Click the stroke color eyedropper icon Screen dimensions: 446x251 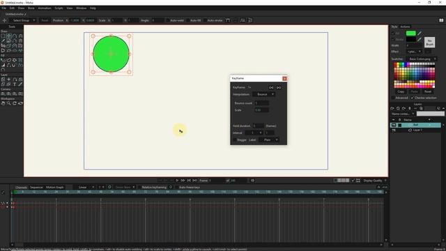(420, 40)
